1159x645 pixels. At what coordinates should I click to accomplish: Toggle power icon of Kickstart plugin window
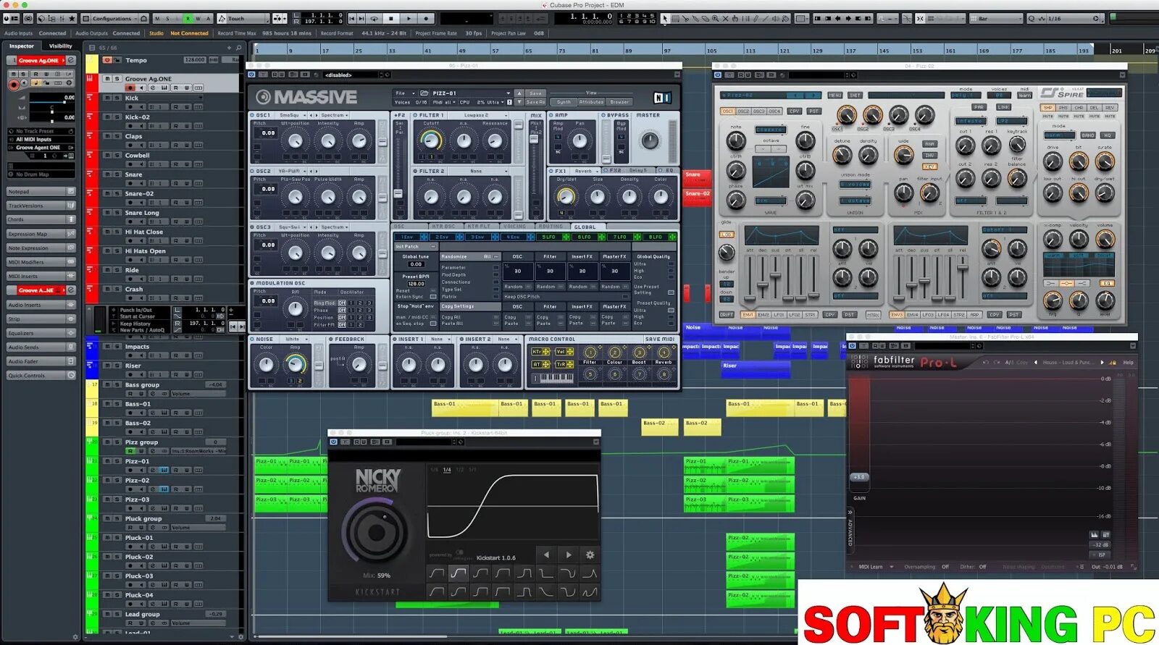click(333, 442)
